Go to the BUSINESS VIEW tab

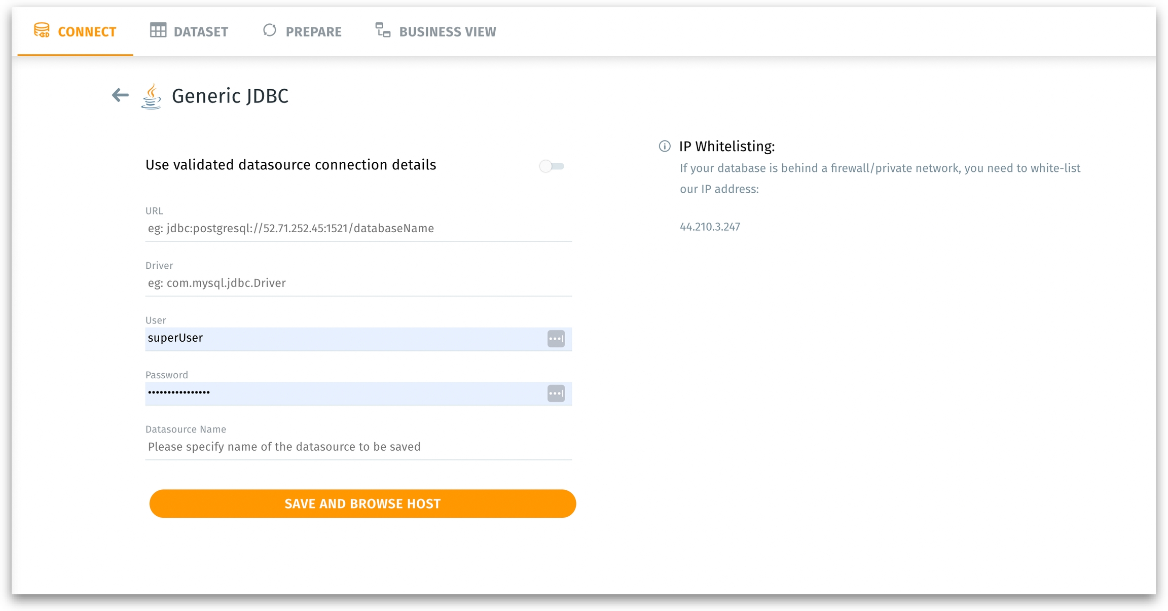click(447, 32)
